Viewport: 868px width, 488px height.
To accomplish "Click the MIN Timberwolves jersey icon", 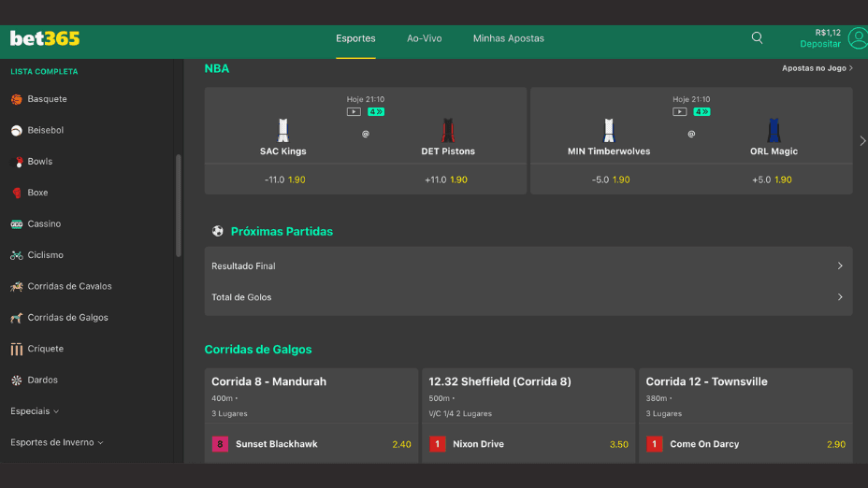I will tap(609, 130).
